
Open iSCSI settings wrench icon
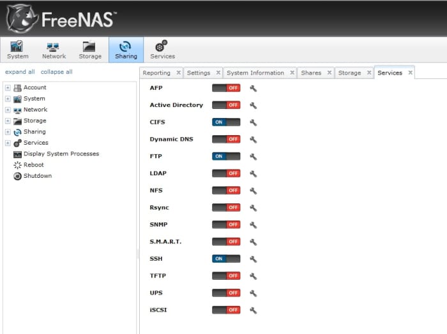(253, 310)
